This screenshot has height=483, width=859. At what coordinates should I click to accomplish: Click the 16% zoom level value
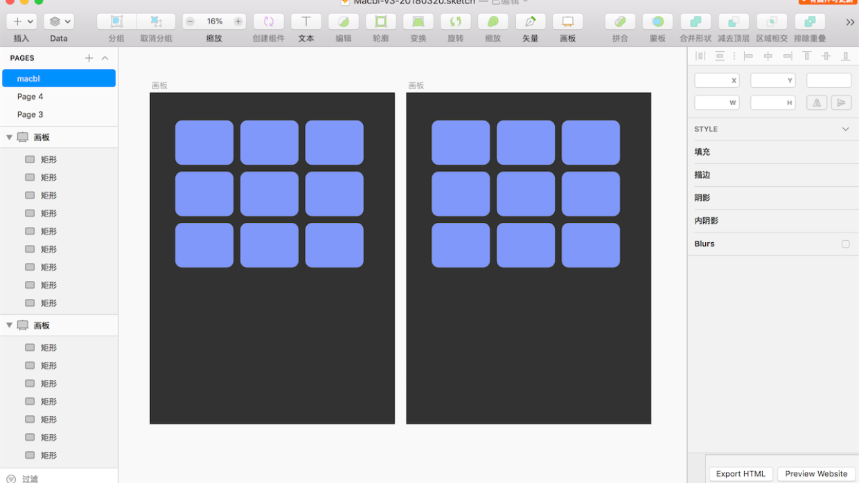point(215,21)
